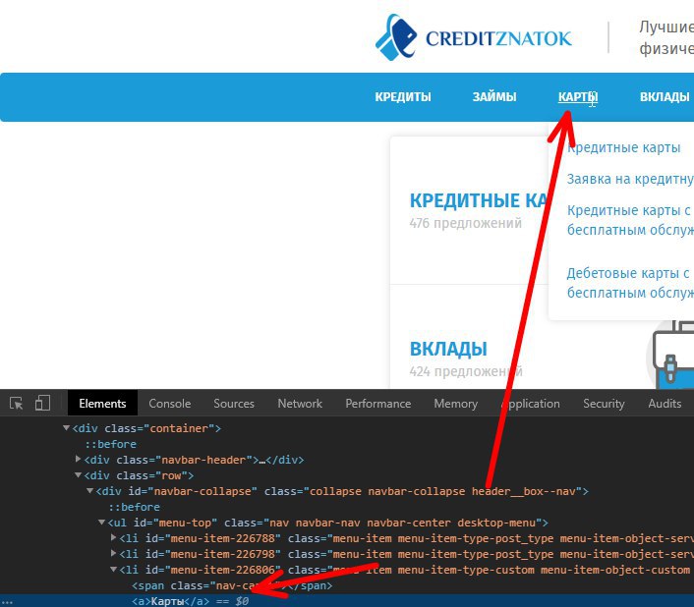Toggle the device toolbar icon

pos(42,403)
